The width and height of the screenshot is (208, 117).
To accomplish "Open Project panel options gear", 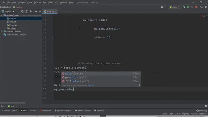I will (x=36, y=12).
